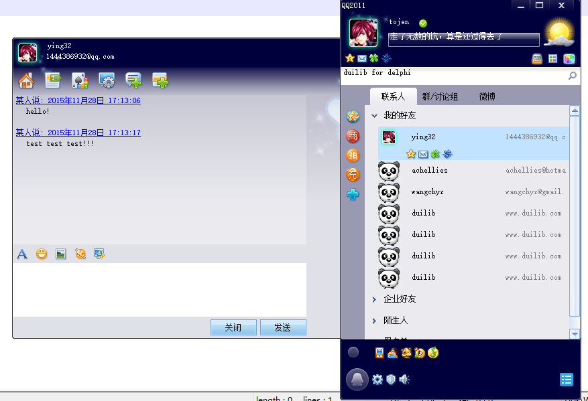588x401 pixels.
Task: Select the achellies contact
Action: click(x=473, y=171)
